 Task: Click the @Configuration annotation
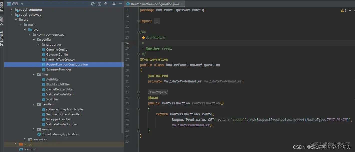click(x=154, y=60)
